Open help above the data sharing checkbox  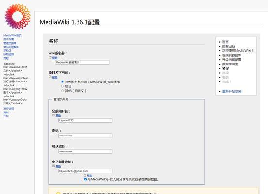point(89,176)
